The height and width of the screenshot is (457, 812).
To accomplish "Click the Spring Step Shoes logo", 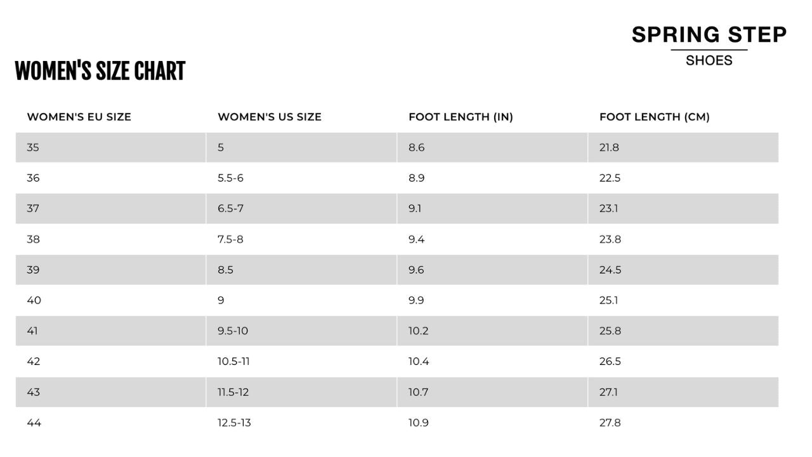I will [x=709, y=46].
